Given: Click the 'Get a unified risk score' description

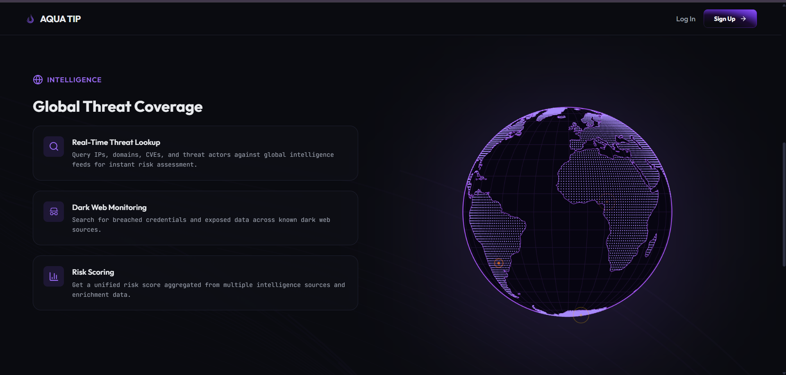Looking at the screenshot, I should (209, 290).
